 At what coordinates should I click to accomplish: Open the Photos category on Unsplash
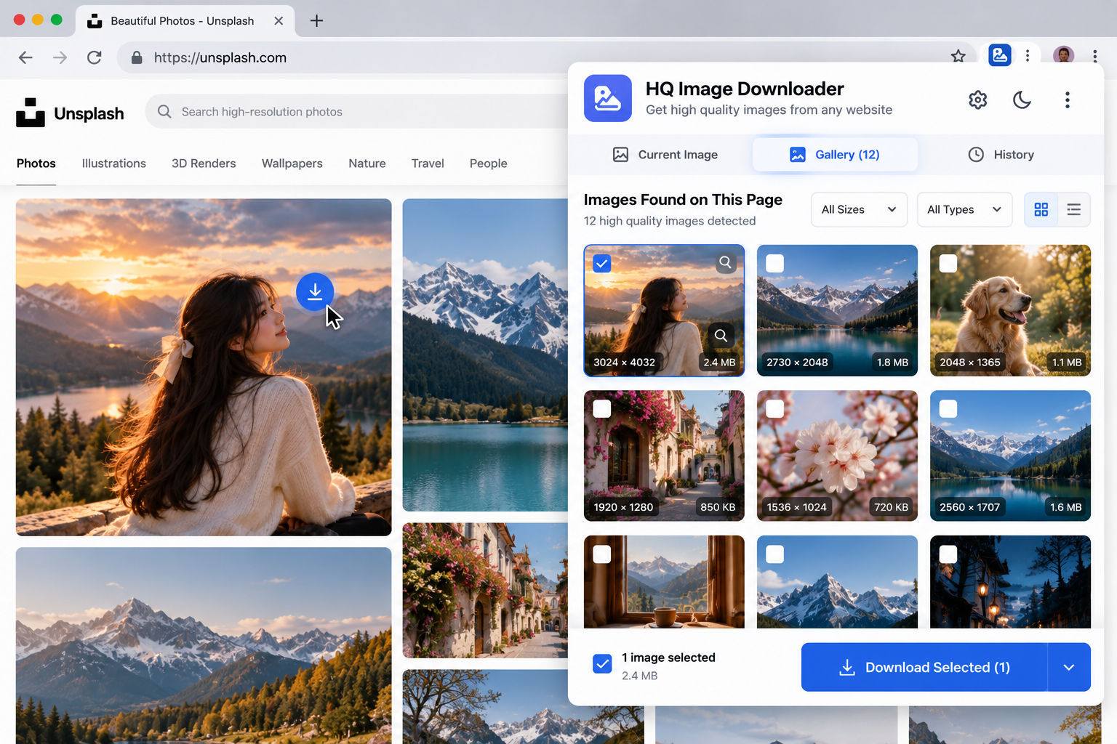[x=36, y=163]
